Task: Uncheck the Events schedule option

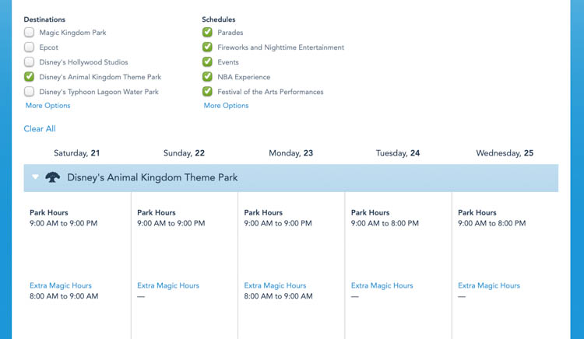Action: pos(207,62)
